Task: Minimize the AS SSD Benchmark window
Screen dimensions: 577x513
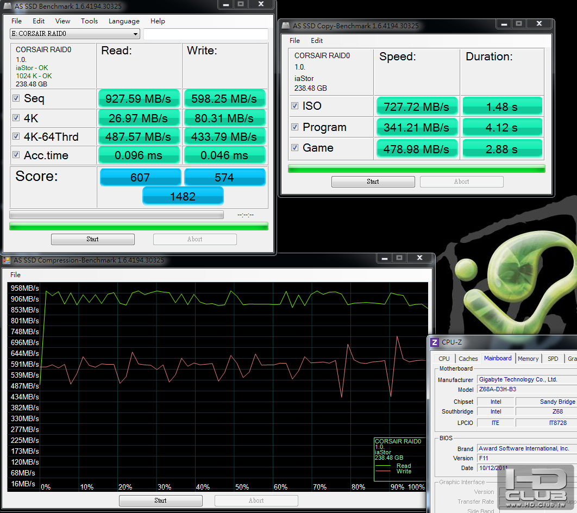Action: pos(226,4)
